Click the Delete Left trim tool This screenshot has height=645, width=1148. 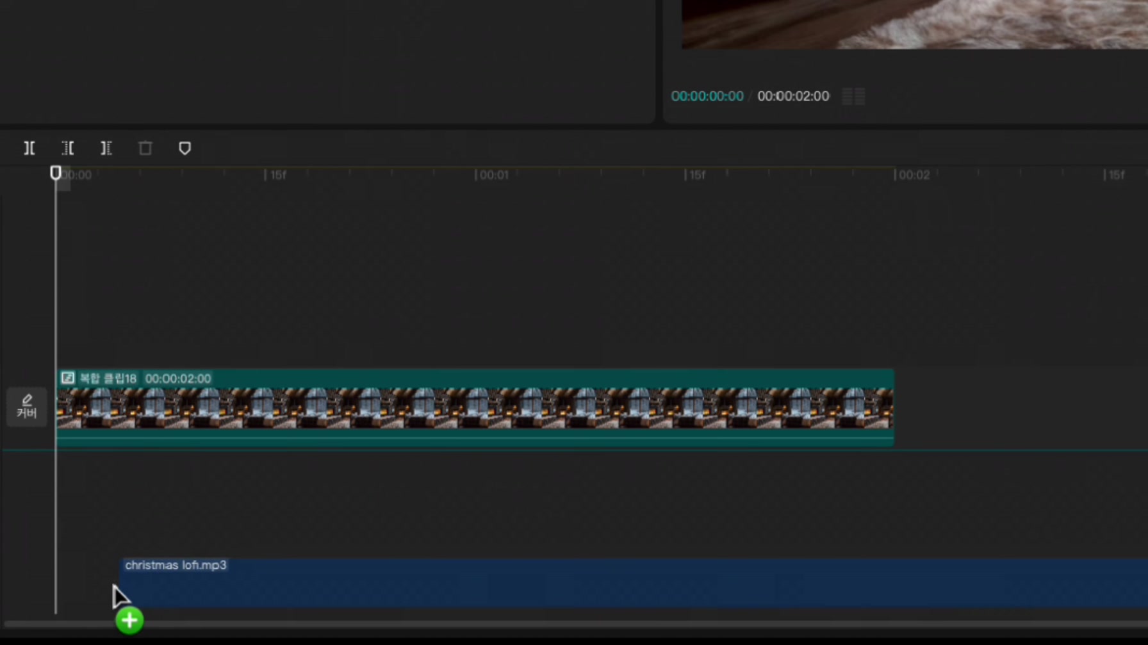(x=68, y=149)
